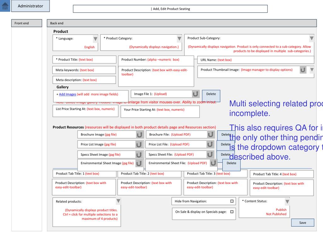
Task: Click the Product Title text box
Action: coord(85,60)
